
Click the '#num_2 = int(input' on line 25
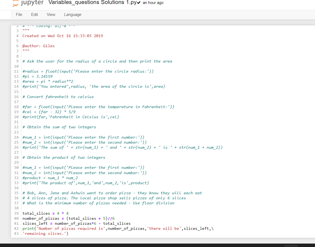(85, 142)
